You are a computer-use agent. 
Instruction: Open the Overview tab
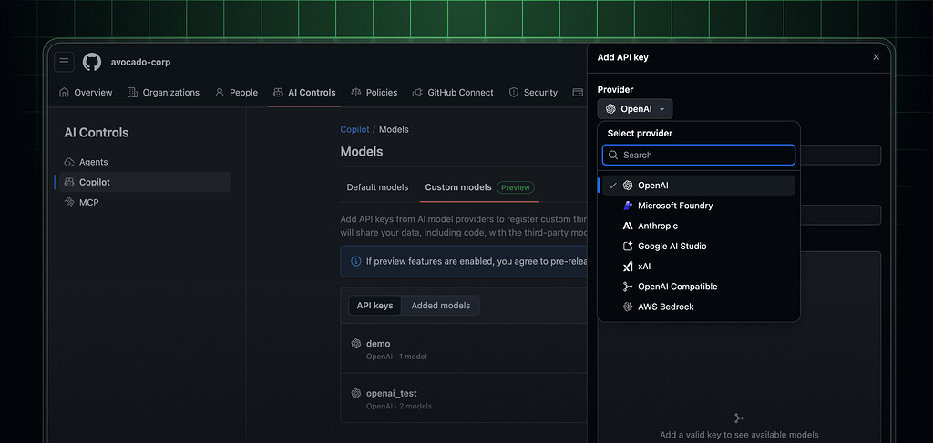[x=86, y=93]
